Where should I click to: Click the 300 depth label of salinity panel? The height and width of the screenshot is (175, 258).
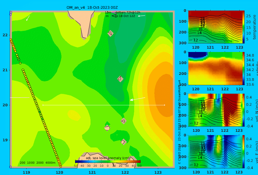(183, 84)
